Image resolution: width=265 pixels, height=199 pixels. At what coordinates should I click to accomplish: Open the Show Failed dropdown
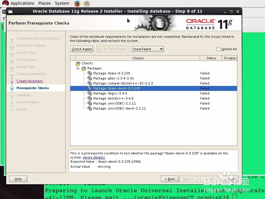147,49
